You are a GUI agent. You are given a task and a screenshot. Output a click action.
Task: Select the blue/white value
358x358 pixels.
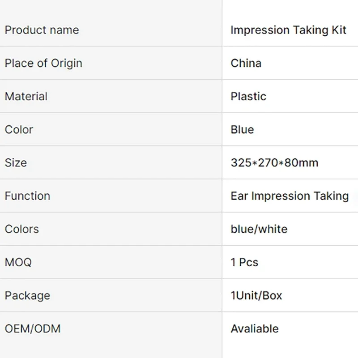click(259, 229)
